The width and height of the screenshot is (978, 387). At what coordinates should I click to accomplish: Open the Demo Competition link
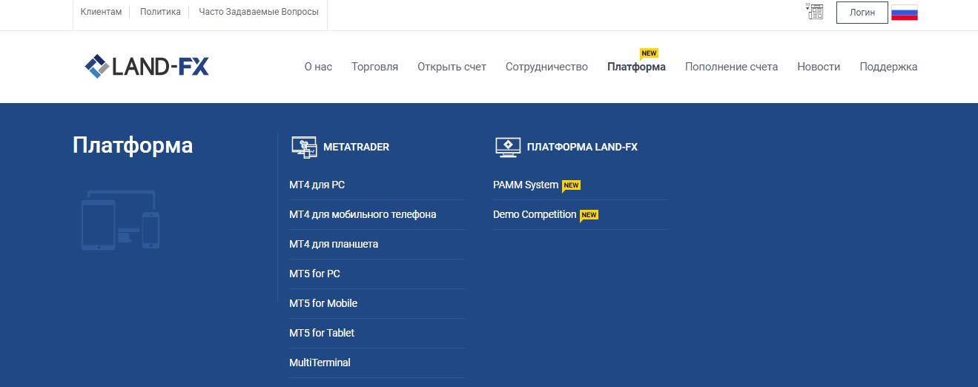pos(535,214)
